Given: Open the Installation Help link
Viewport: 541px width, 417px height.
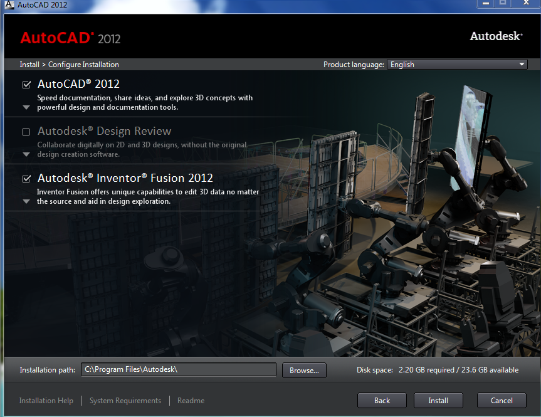Looking at the screenshot, I should click(46, 401).
